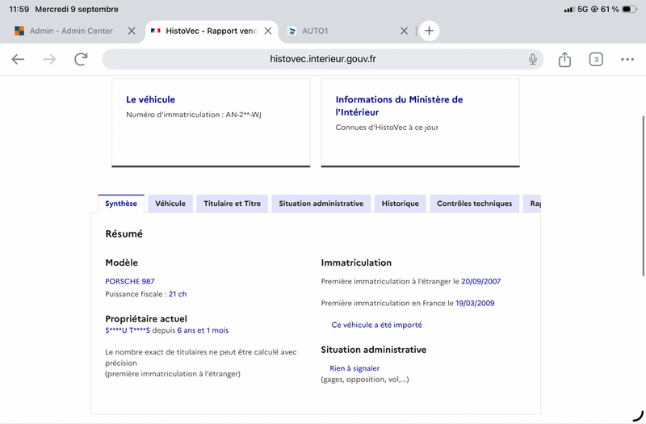
Task: Tap the battery indicator in status bar
Action: [x=630, y=9]
